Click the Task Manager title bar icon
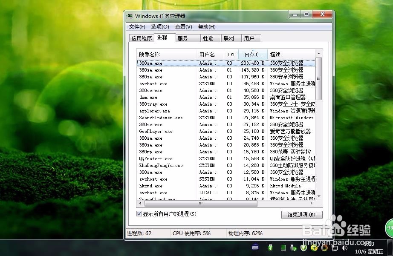Screen dimensions: 393x256 130,16
